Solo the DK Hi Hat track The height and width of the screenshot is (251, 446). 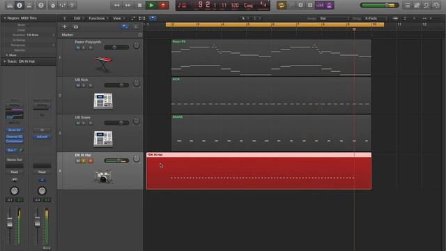(x=84, y=161)
